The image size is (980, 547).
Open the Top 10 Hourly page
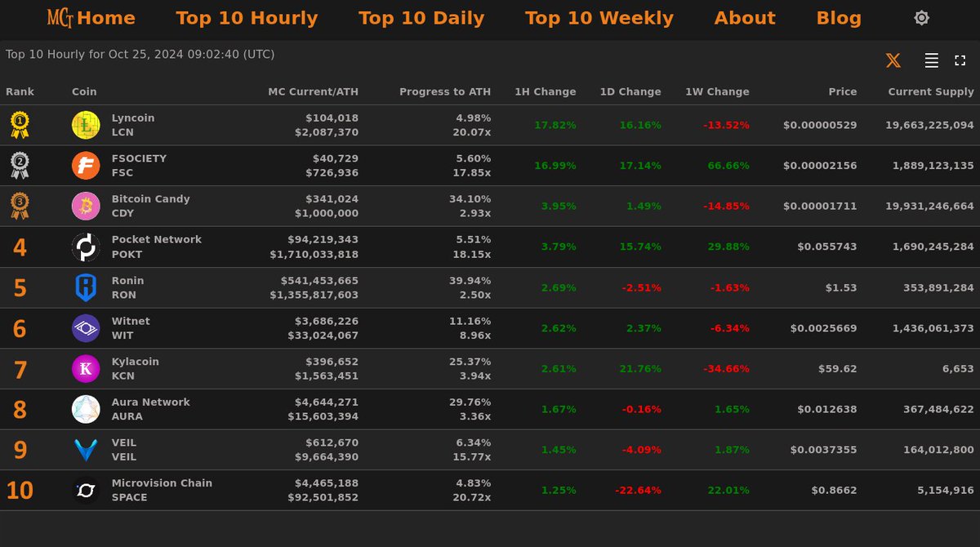(247, 18)
